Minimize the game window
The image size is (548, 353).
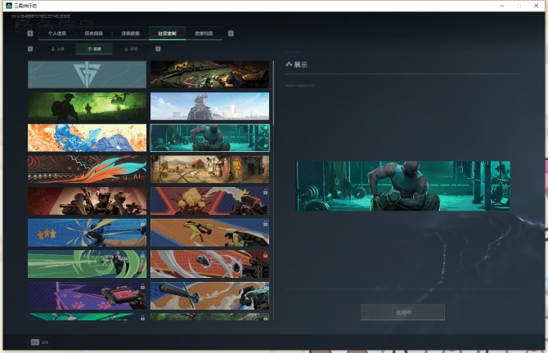(502, 6)
